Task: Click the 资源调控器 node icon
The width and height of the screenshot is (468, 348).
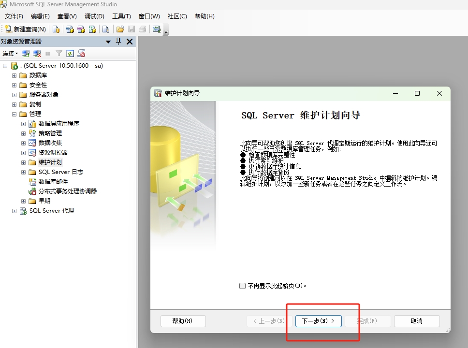Action: click(x=32, y=153)
